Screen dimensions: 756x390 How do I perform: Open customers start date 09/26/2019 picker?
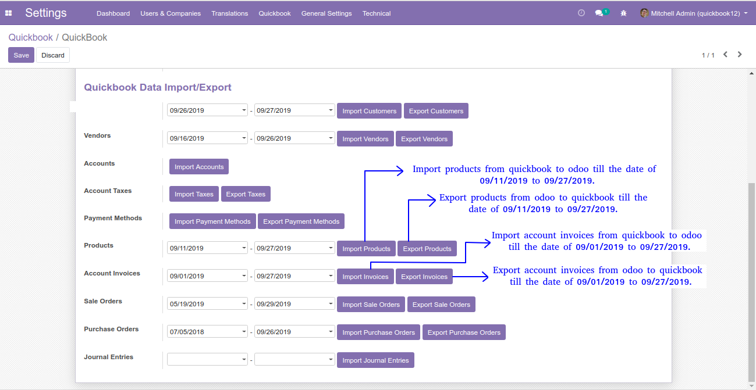pos(207,110)
